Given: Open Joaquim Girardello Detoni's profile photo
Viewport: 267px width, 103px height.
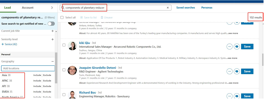Looking at the screenshot, I should click(x=72, y=70).
